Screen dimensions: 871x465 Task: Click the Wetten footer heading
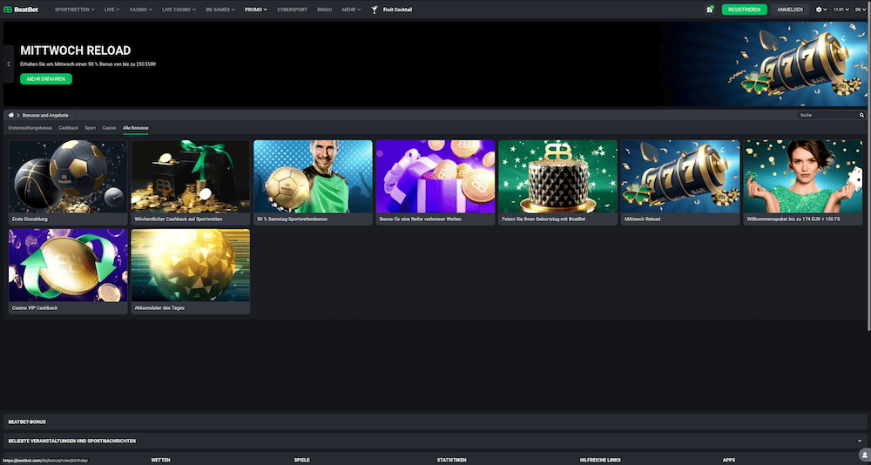click(160, 460)
